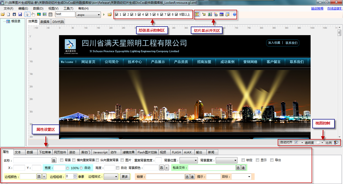This screenshot has height=184, width=343.
Task: Click the blue floppy disk save icon
Action: (x=20, y=15)
